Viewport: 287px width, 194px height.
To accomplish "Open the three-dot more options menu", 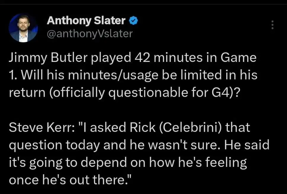I will (x=273, y=24).
